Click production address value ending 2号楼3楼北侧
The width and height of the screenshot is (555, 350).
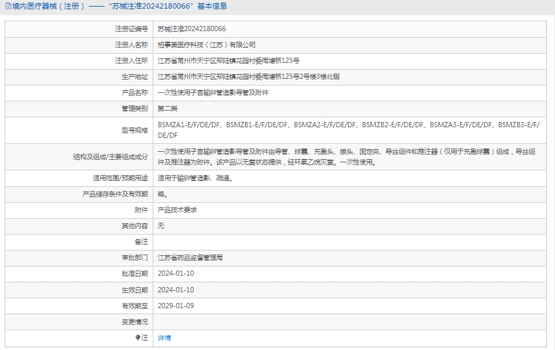(248, 77)
